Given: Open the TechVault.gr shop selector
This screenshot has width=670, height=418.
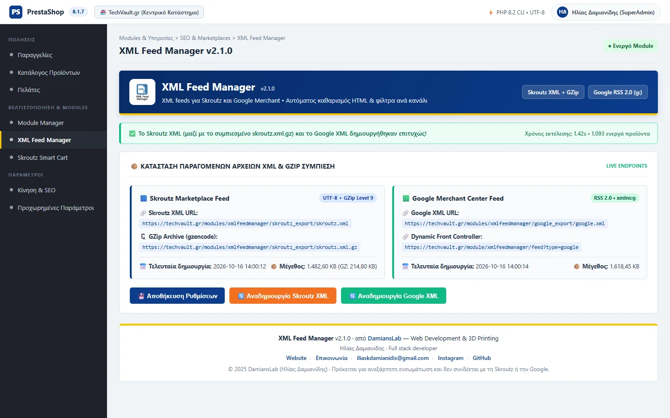Looking at the screenshot, I should pyautogui.click(x=149, y=12).
